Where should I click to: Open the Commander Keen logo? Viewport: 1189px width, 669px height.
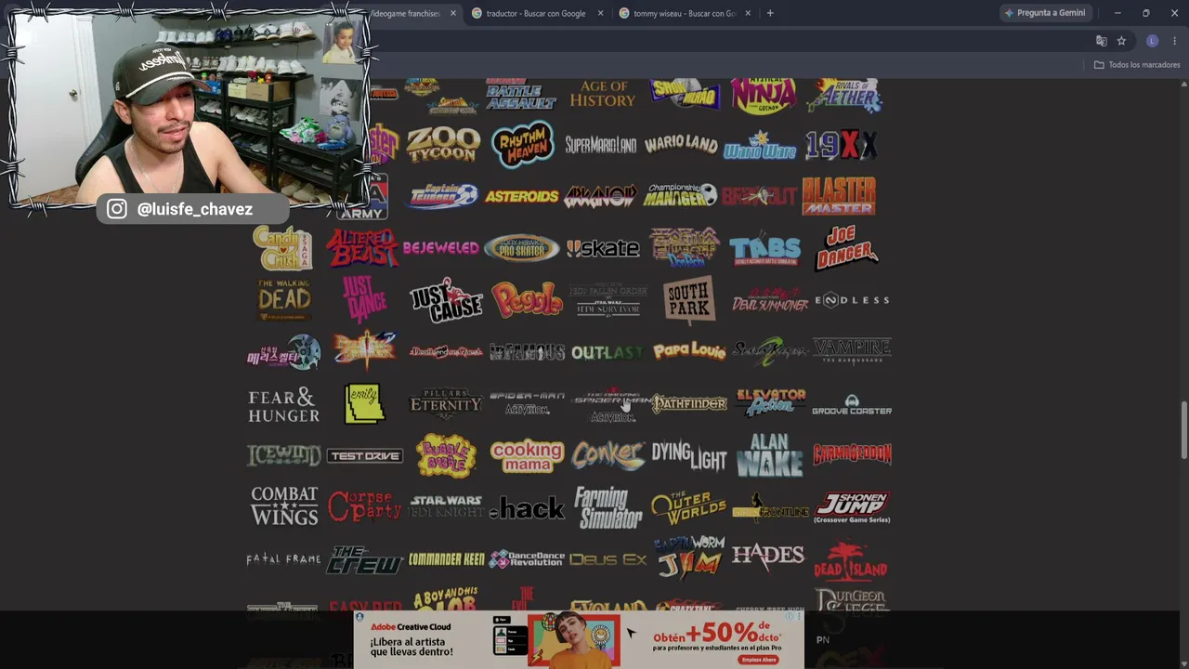(446, 559)
